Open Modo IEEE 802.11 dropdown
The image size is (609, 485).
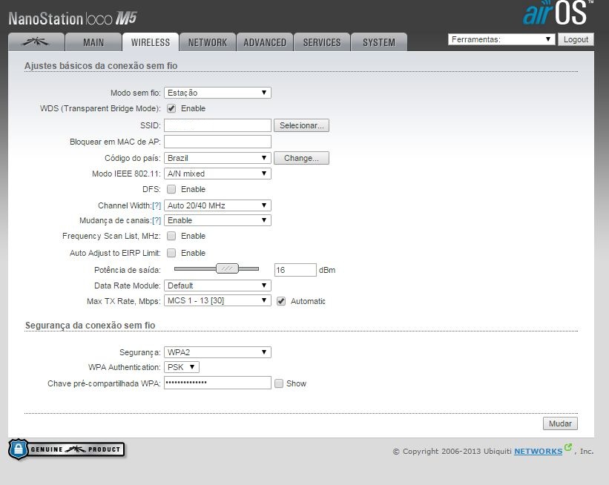click(x=217, y=174)
